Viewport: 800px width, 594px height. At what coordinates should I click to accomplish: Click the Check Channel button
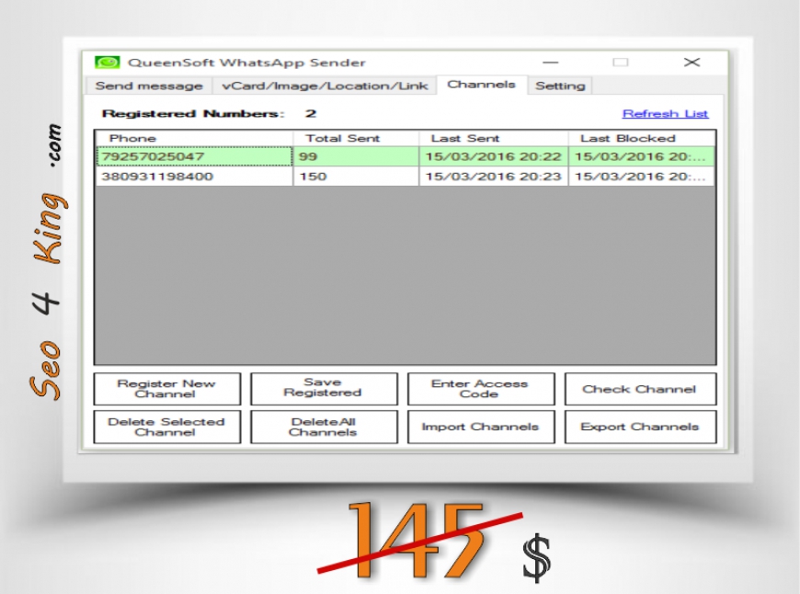pos(640,389)
